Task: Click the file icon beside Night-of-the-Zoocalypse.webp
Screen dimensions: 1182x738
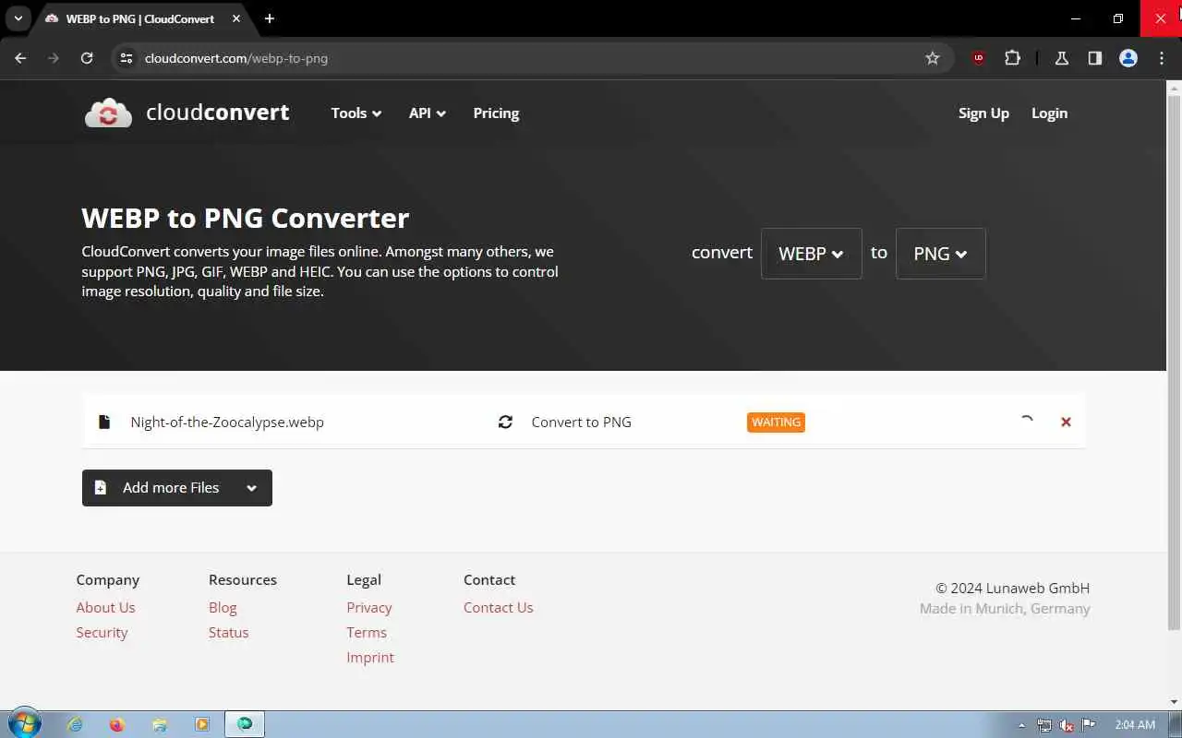Action: (104, 422)
